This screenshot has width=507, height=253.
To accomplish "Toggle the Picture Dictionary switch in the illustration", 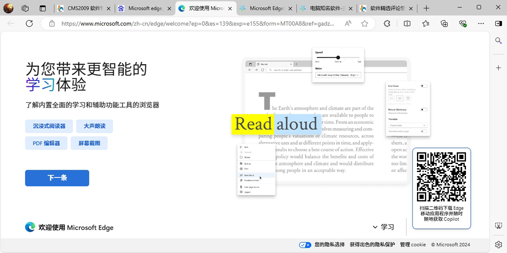I will pyautogui.click(x=424, y=110).
